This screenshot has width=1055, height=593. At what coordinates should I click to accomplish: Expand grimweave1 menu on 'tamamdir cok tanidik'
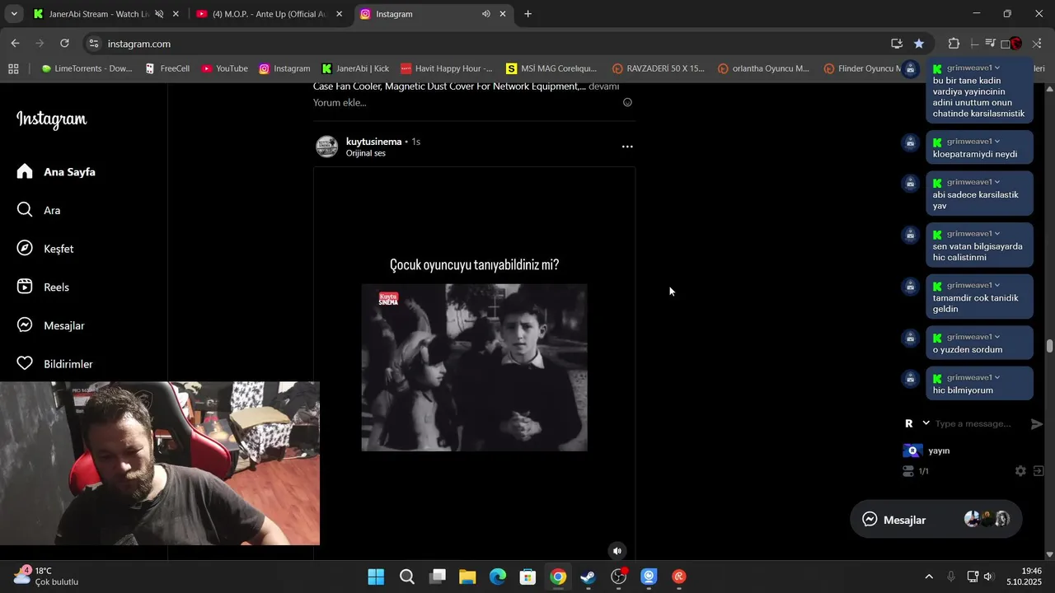[997, 285]
